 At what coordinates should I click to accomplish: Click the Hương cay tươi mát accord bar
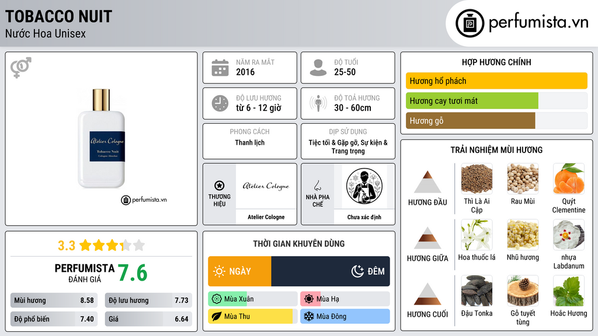click(496, 101)
